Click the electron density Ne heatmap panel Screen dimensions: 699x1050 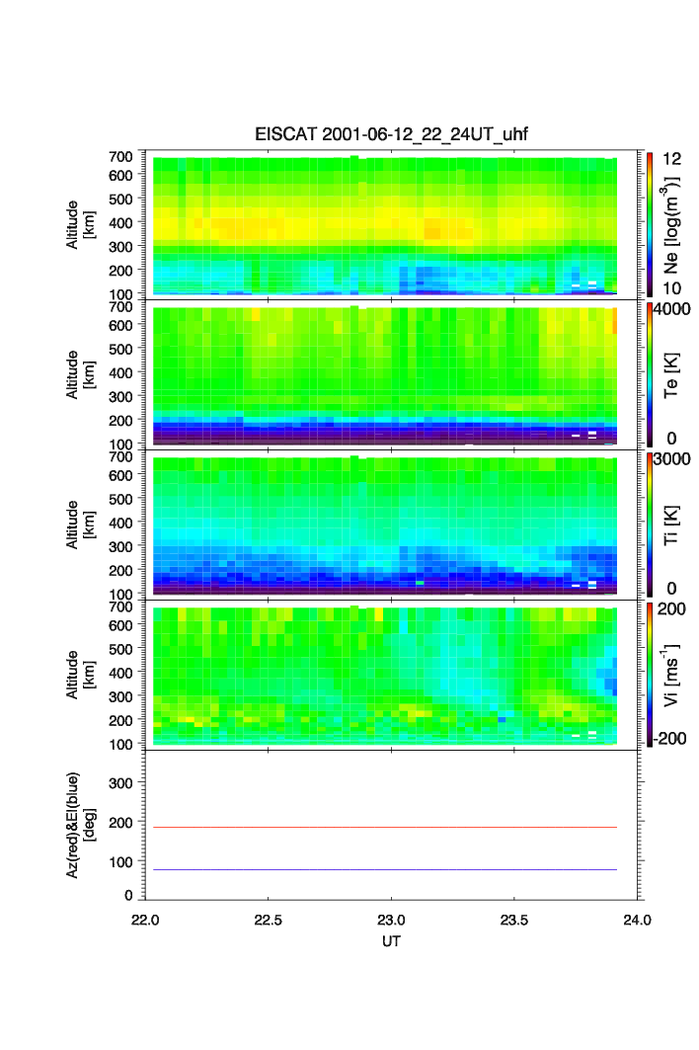pyautogui.click(x=385, y=225)
